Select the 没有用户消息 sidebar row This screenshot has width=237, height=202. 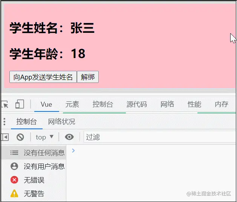click(34, 167)
